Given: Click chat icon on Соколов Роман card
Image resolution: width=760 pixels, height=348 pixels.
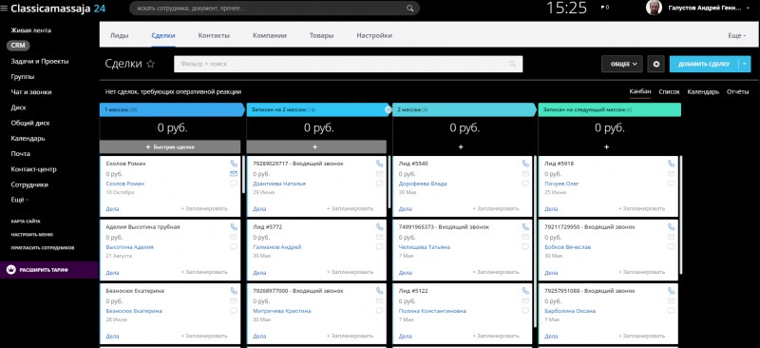Looking at the screenshot, I should tap(234, 184).
